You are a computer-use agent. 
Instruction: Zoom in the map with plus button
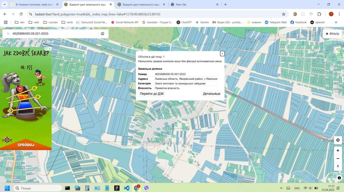[x=338, y=151]
